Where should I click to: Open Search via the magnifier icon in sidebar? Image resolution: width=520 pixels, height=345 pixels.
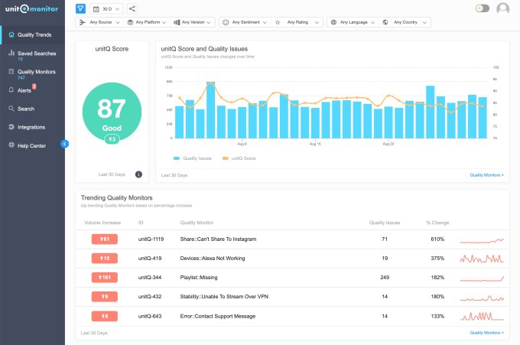click(x=11, y=109)
